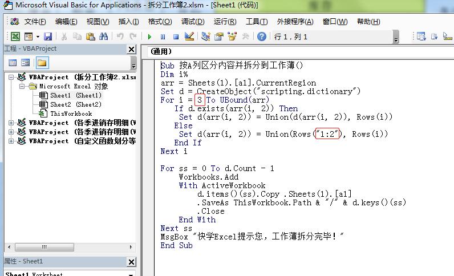454x276 pixels.
Task: Run the macro with the green play button
Action: pyautogui.click(x=149, y=36)
